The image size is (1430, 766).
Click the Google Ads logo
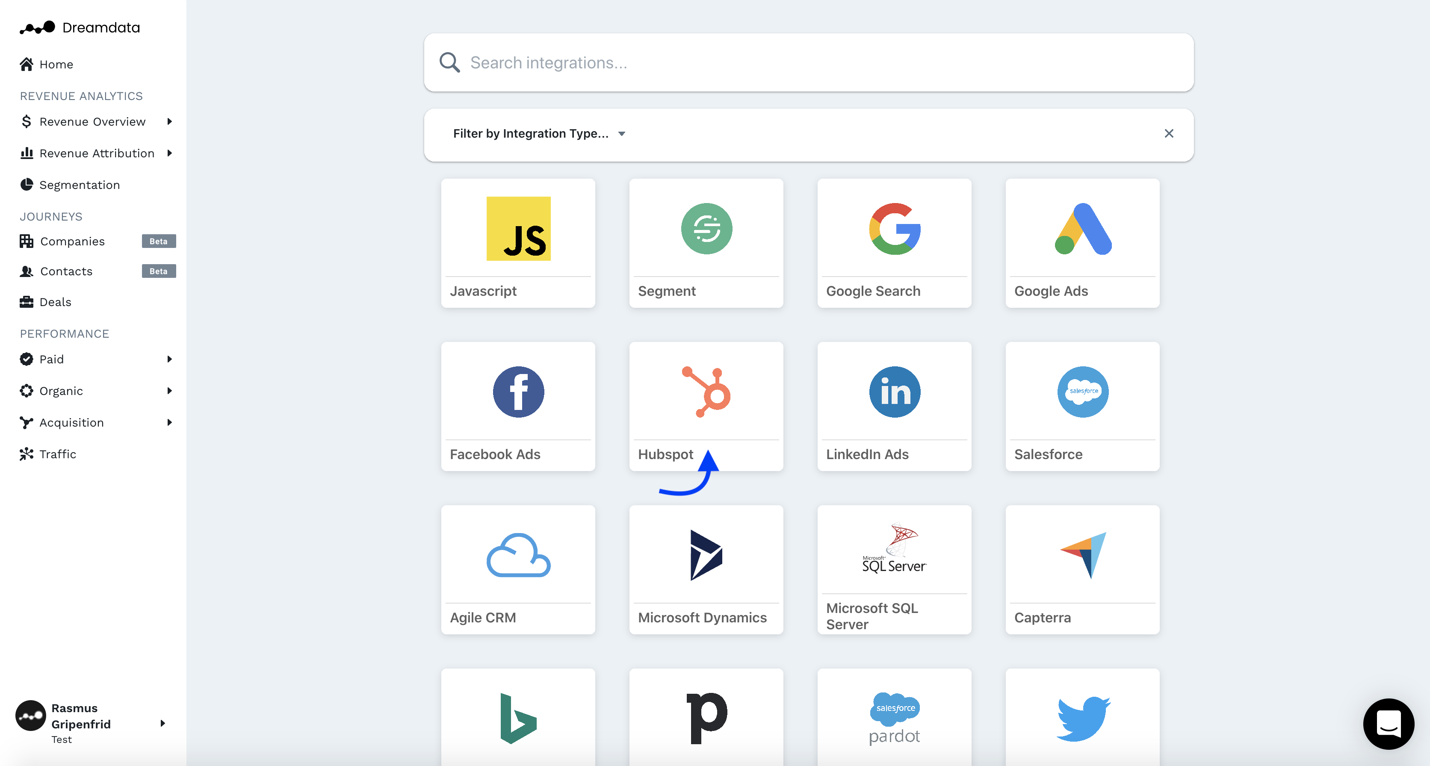tap(1082, 229)
